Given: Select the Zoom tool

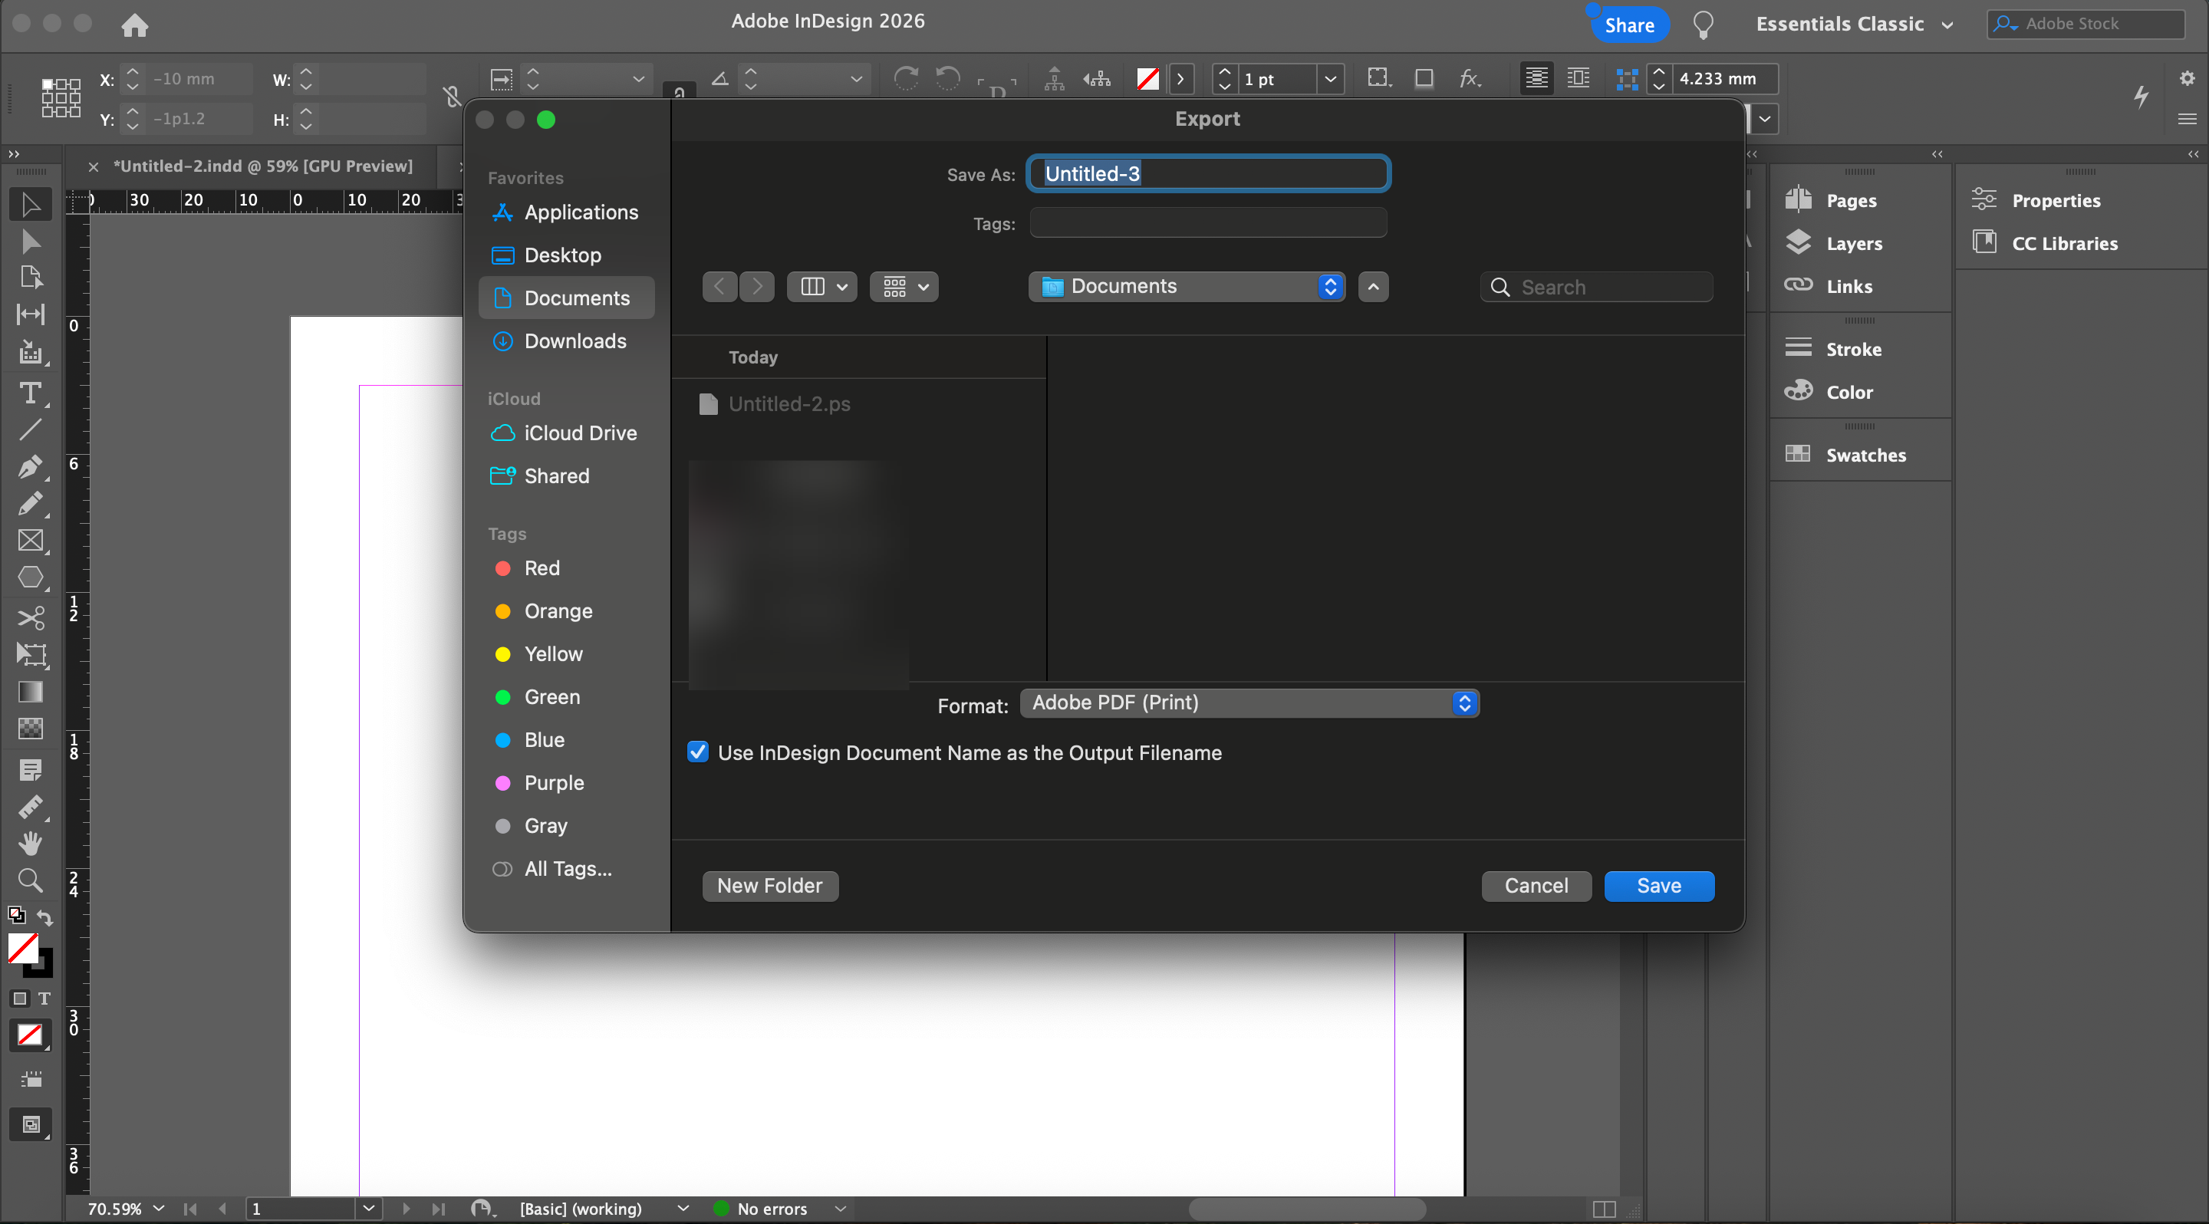Looking at the screenshot, I should pos(30,880).
